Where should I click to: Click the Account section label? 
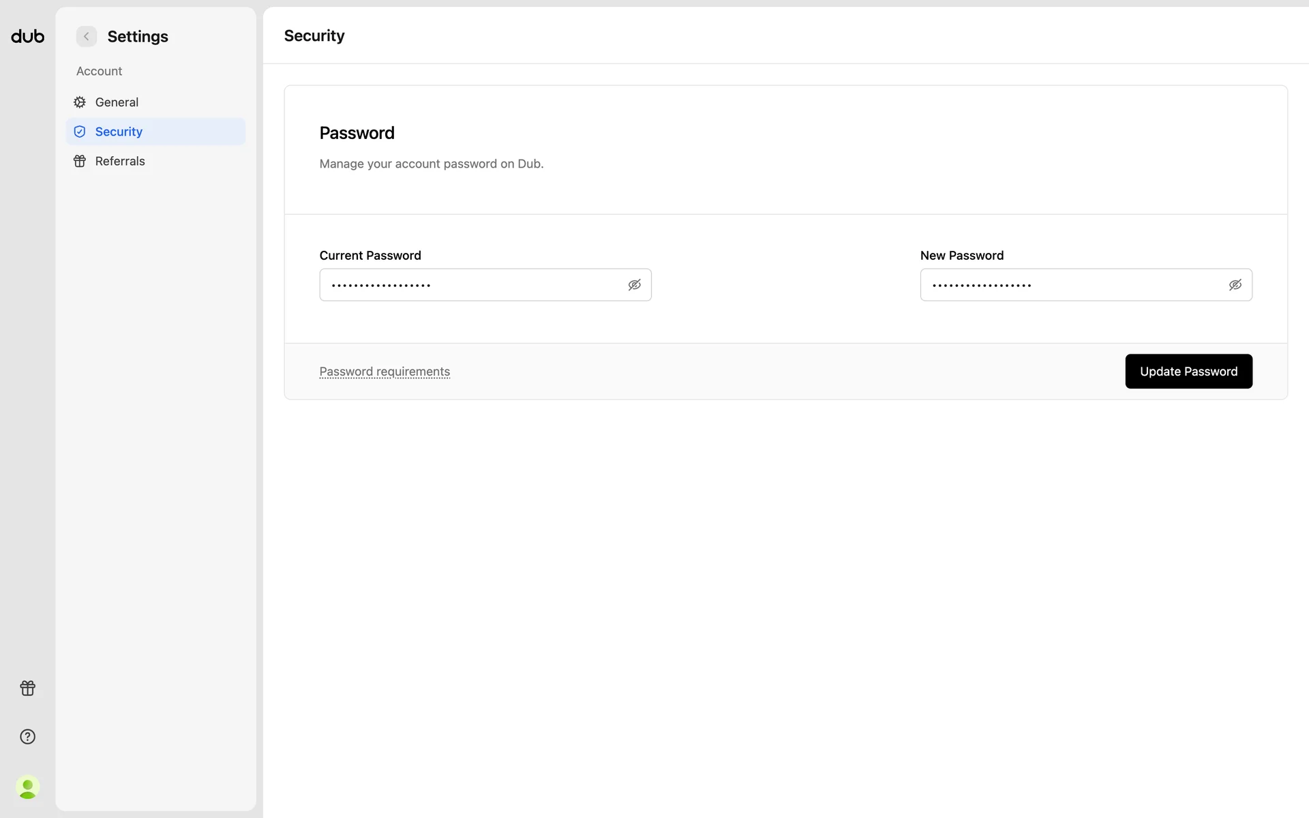pos(99,71)
